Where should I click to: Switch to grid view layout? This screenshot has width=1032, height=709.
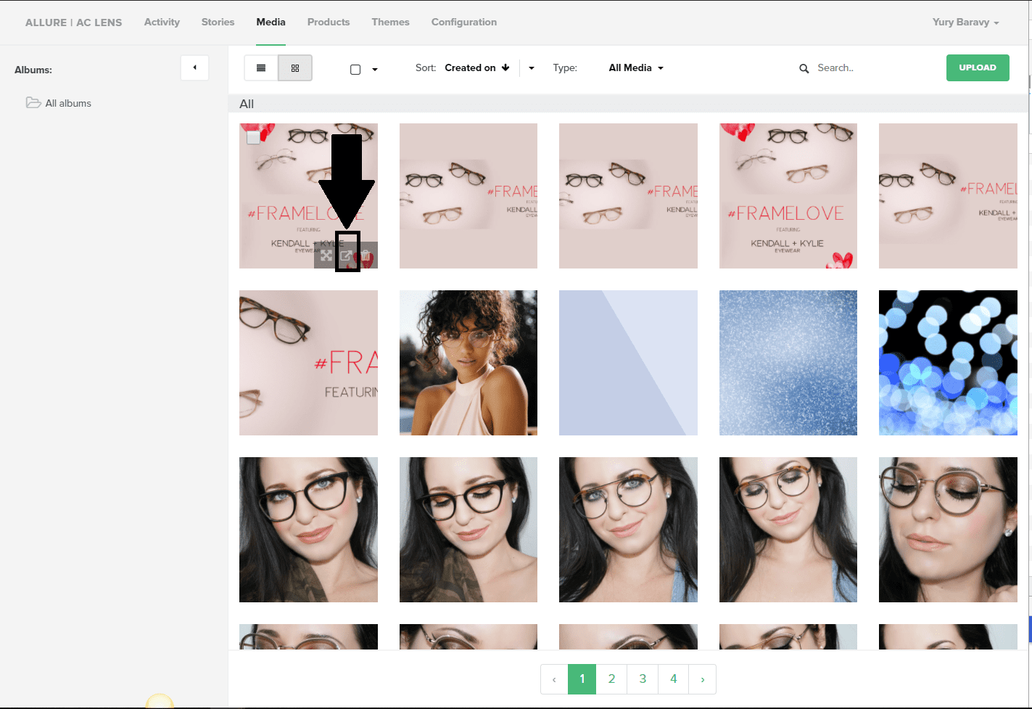tap(295, 68)
